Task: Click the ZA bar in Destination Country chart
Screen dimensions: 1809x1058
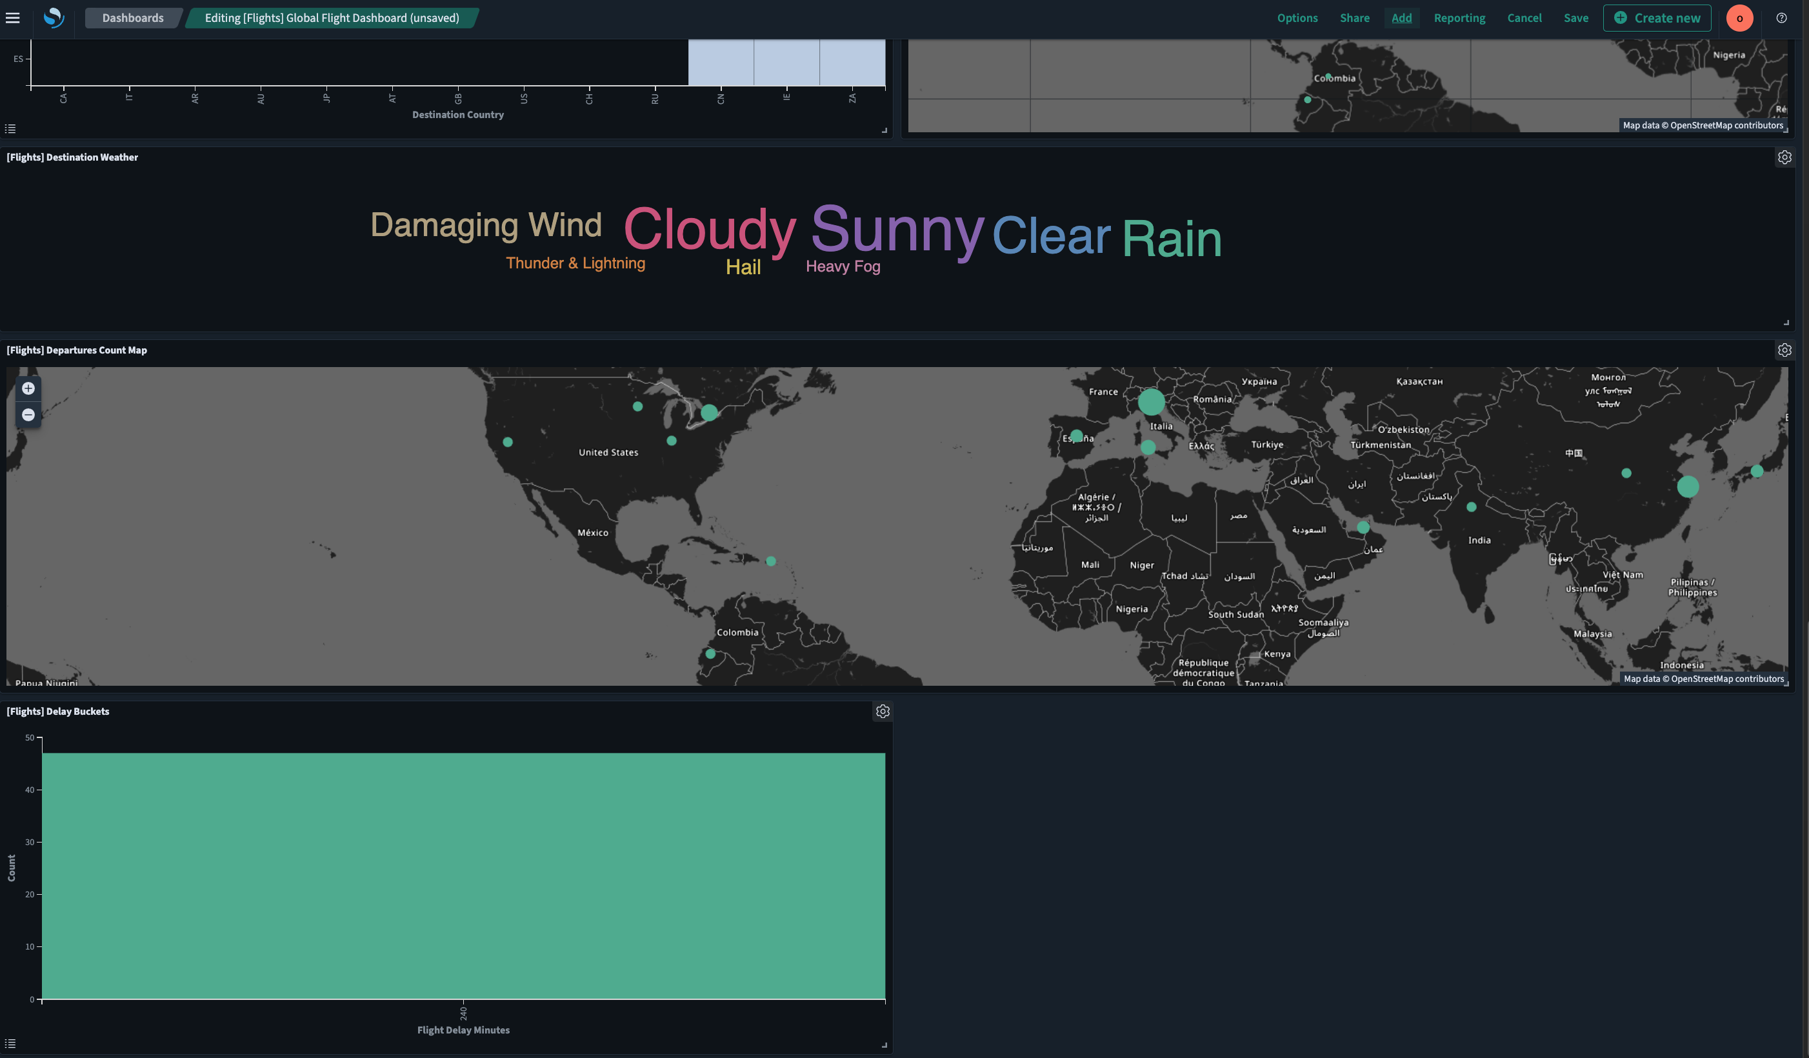Action: [852, 63]
